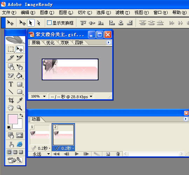Enable the 显示变换框 checkbox
189x175 pixels.
click(49, 23)
